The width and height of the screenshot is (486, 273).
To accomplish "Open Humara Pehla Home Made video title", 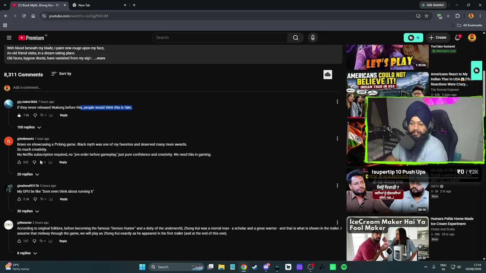I will click(x=452, y=221).
